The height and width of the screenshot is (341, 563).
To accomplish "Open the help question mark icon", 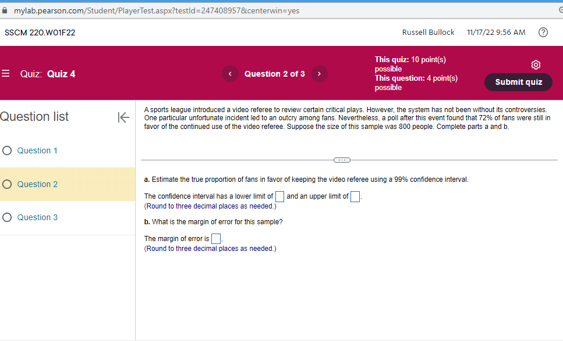I will [543, 33].
